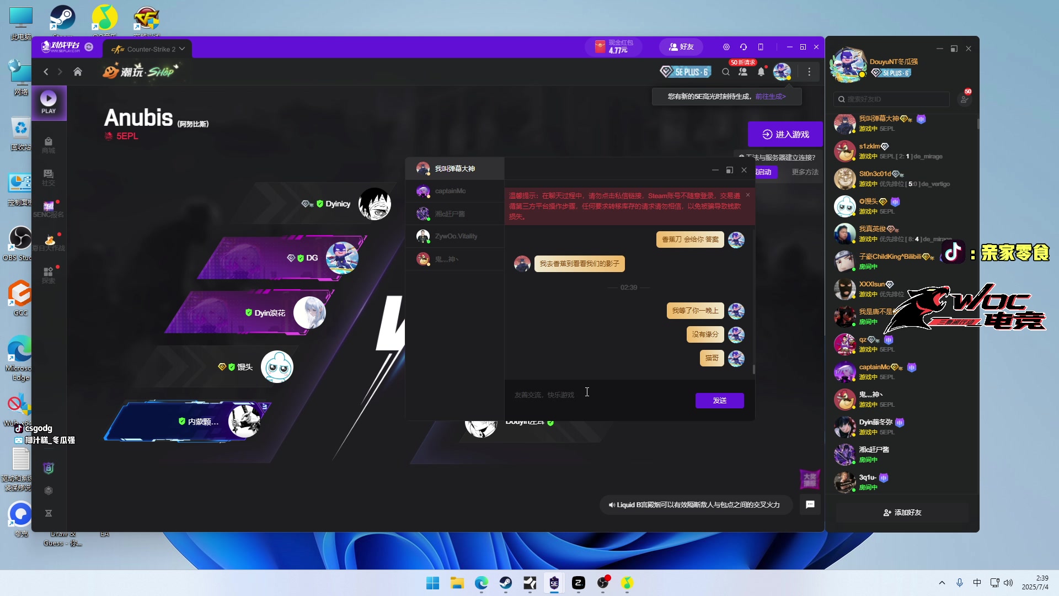Open the search magnifier icon in header
Image resolution: width=1059 pixels, height=596 pixels.
(x=726, y=72)
